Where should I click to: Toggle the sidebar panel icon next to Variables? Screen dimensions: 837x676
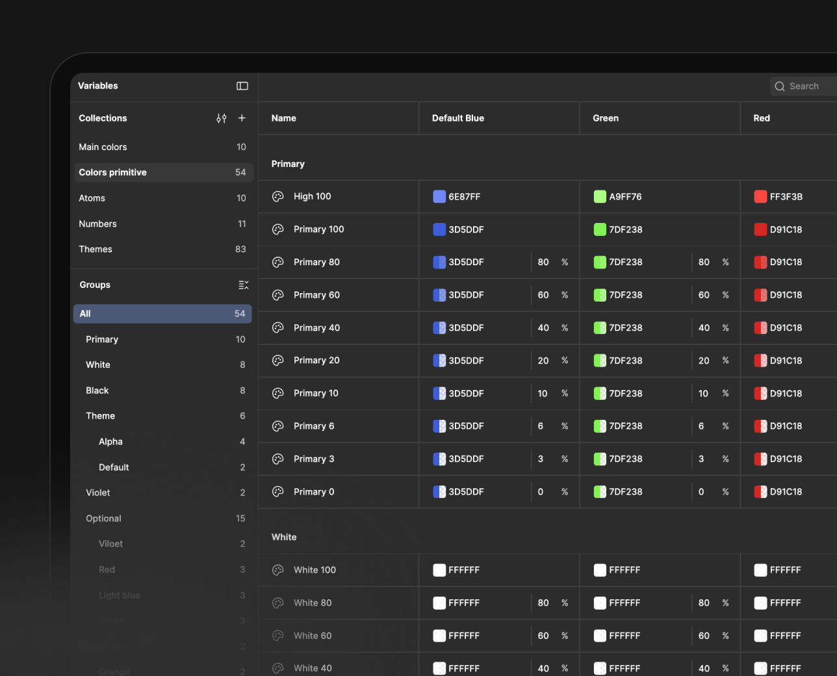pyautogui.click(x=242, y=86)
